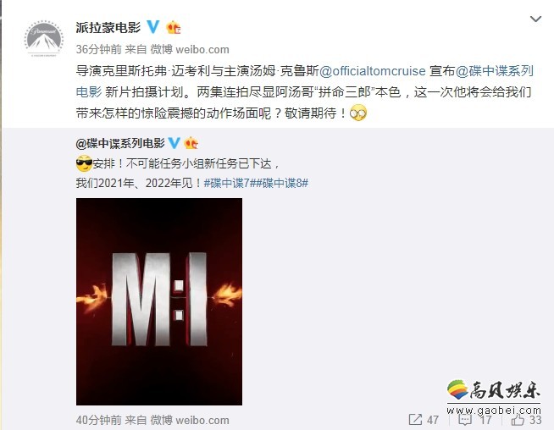Open the reposted author @碟中谍系列电影 name
This screenshot has height=430, width=554.
(x=120, y=143)
